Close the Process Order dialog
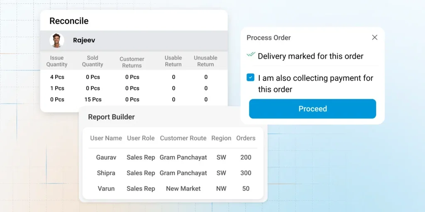Screen dimensions: 425x212 [374, 38]
